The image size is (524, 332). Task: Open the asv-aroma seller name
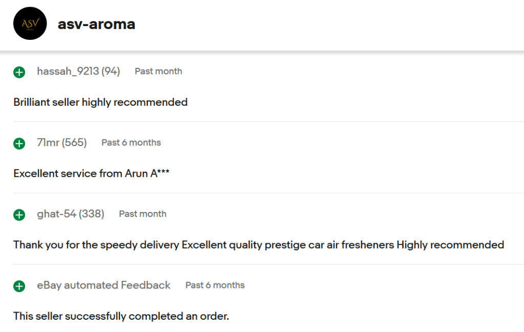coord(96,24)
